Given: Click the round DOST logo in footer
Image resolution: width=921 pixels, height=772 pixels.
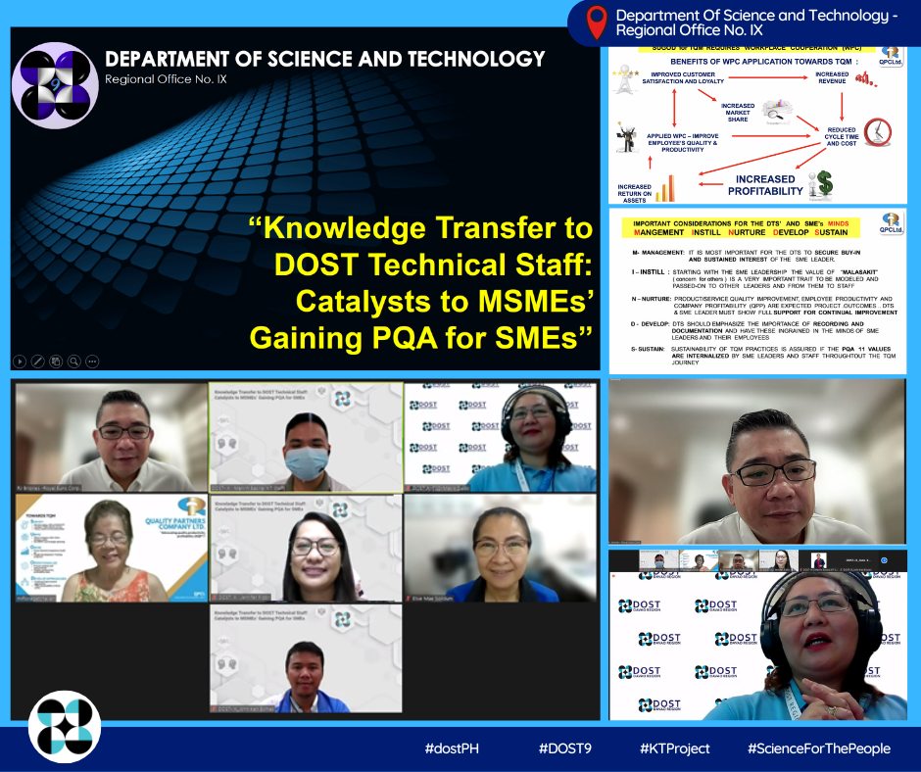Looking at the screenshot, I should tap(65, 727).
